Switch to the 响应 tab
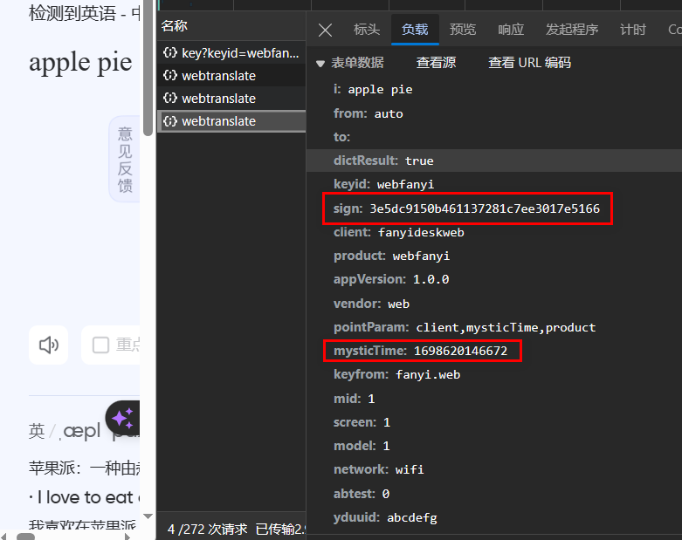 click(511, 30)
